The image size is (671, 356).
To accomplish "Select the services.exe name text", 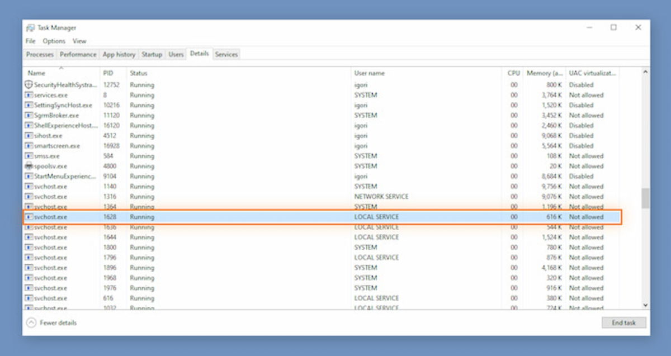I will coord(50,95).
